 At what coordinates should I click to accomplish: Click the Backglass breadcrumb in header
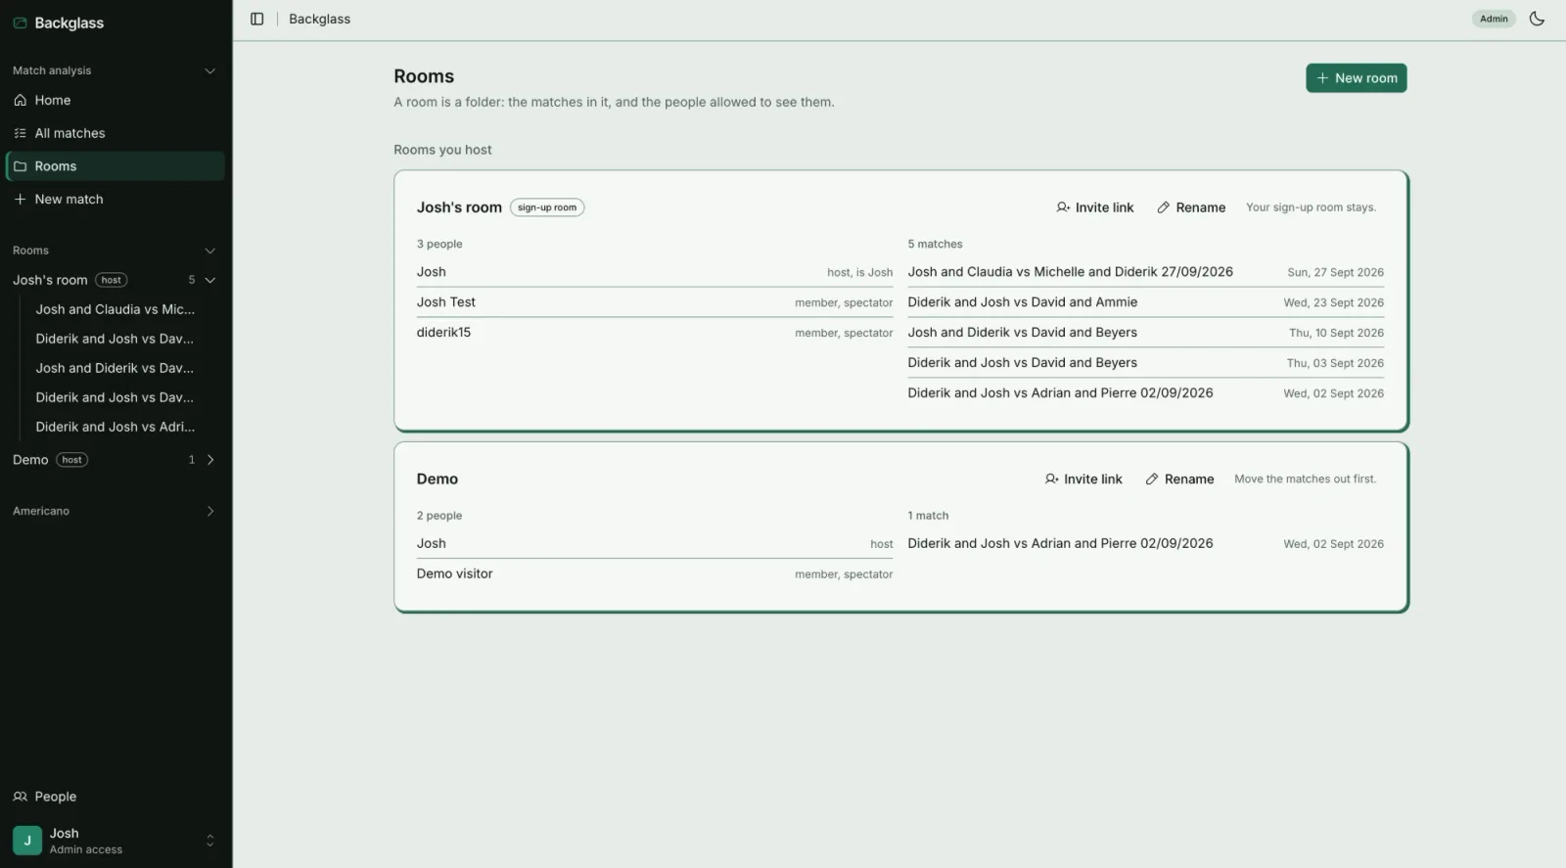coord(319,19)
